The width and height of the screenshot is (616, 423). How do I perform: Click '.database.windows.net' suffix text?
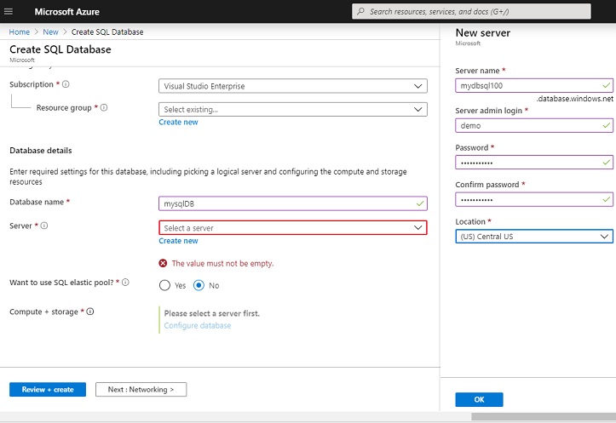(x=574, y=99)
